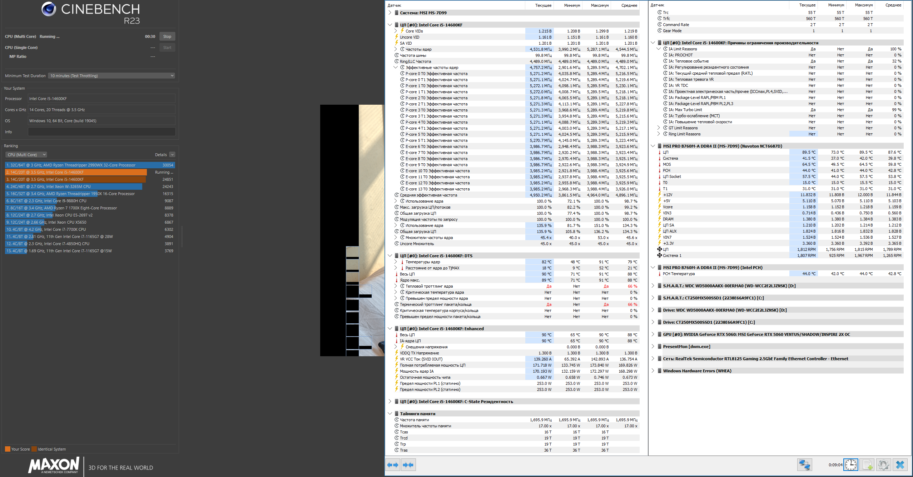Expand the GPU NVIDIA GeForce RTX 5060 section
Image resolution: width=913 pixels, height=477 pixels.
click(653, 334)
